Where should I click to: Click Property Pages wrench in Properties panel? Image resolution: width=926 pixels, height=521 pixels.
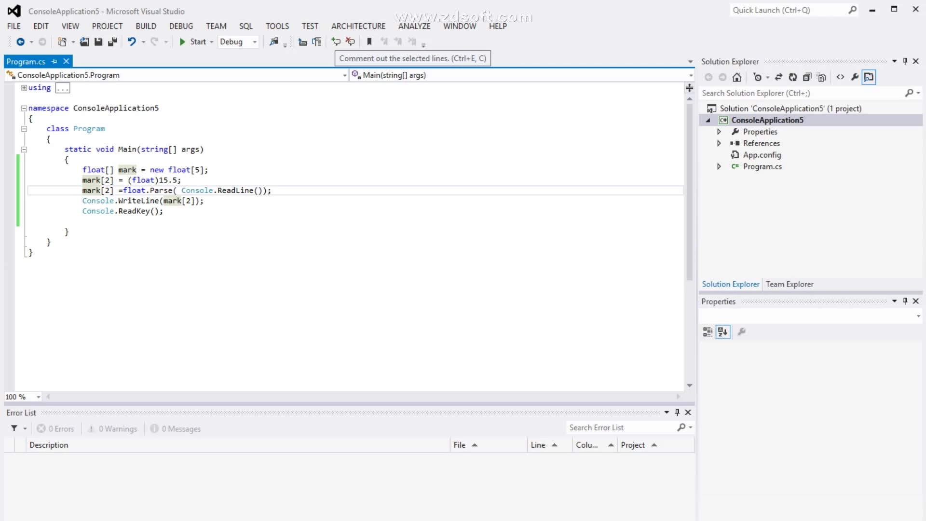[x=742, y=331]
